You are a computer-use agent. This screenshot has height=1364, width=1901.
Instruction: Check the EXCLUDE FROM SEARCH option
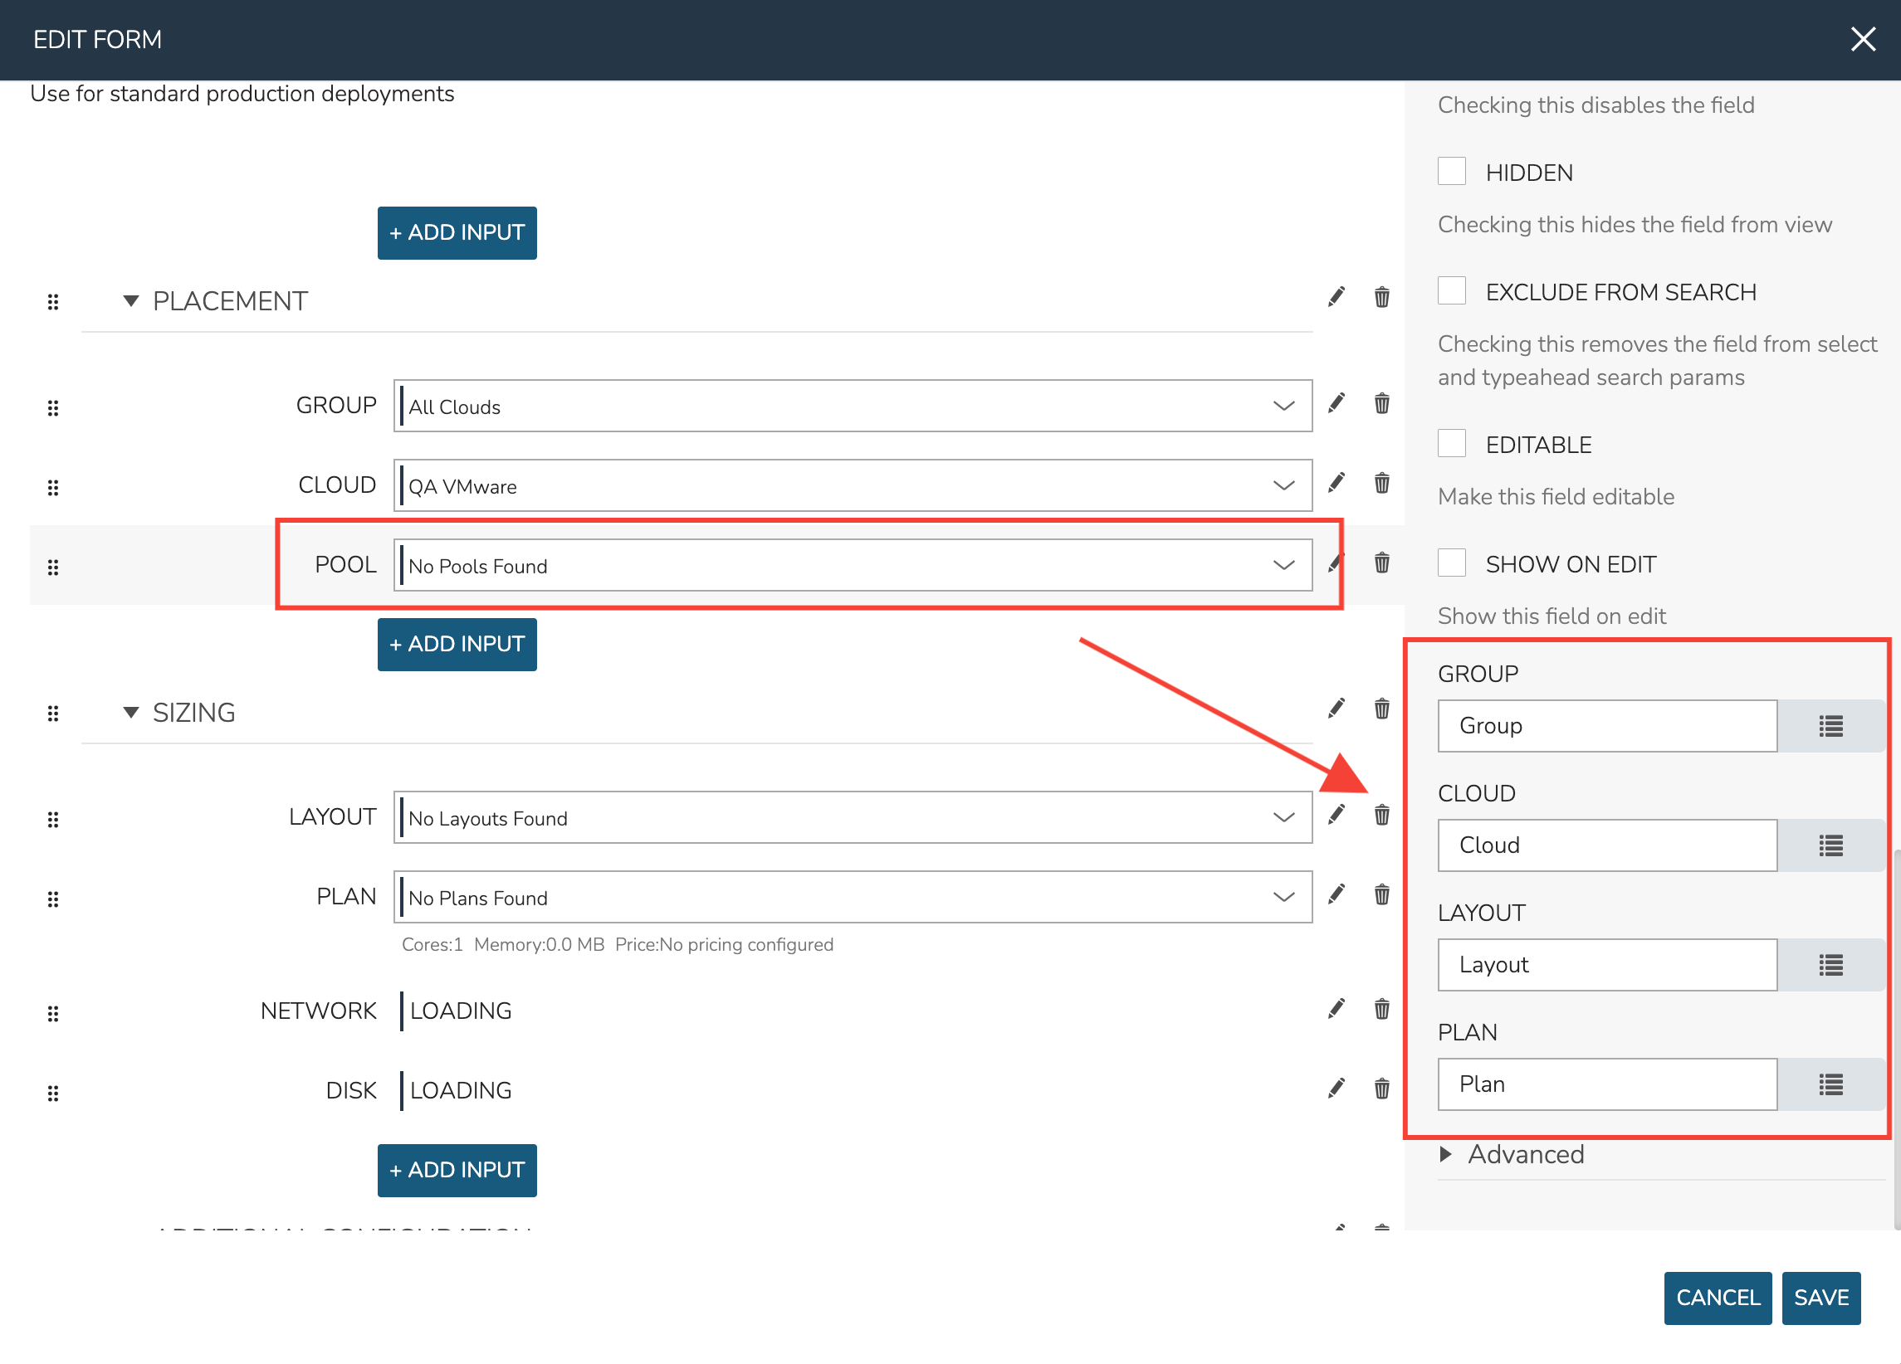tap(1451, 290)
